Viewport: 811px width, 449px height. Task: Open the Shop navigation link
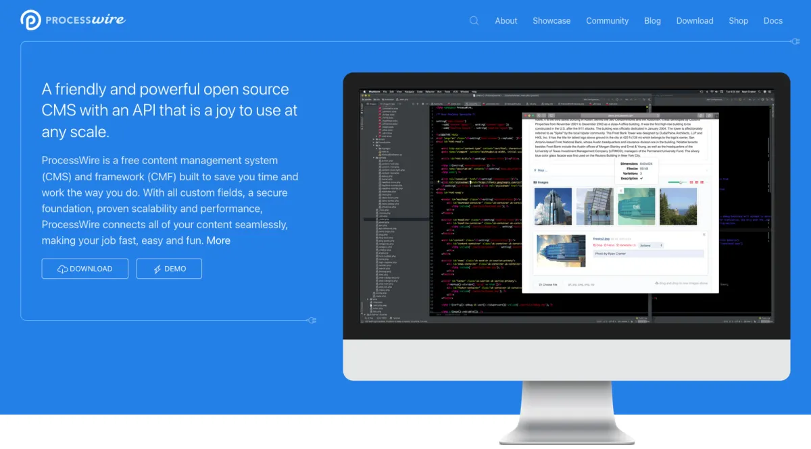click(x=739, y=21)
